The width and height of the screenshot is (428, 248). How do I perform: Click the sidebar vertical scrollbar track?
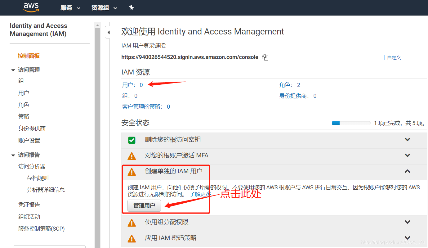click(x=98, y=138)
